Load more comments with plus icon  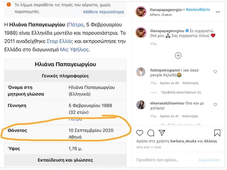(x=178, y=55)
